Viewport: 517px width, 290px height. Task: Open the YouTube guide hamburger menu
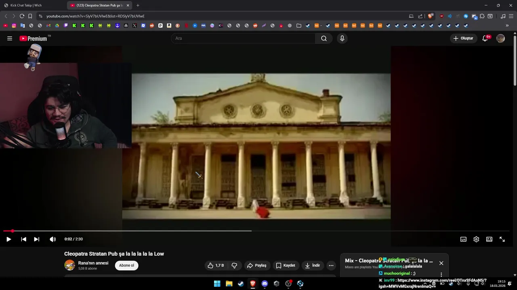click(x=10, y=38)
